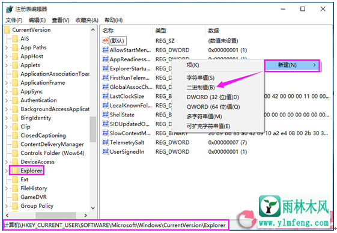Click the registry path in status bar
The height and width of the screenshot is (233, 337).
(115, 225)
